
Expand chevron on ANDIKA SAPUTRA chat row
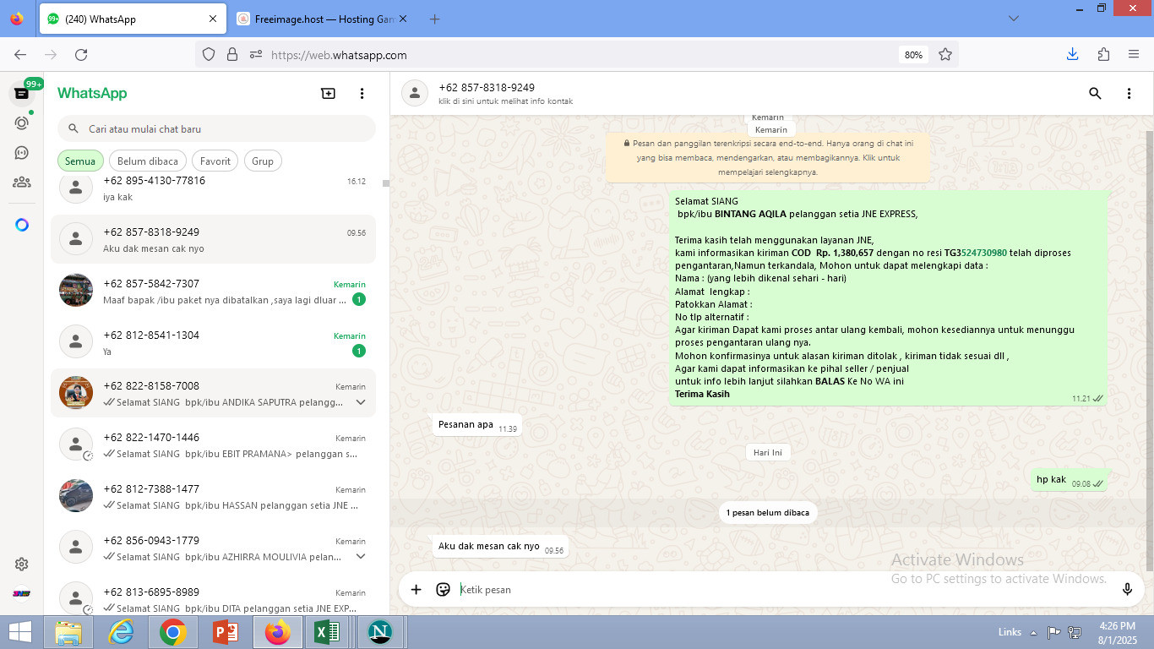pyautogui.click(x=361, y=402)
